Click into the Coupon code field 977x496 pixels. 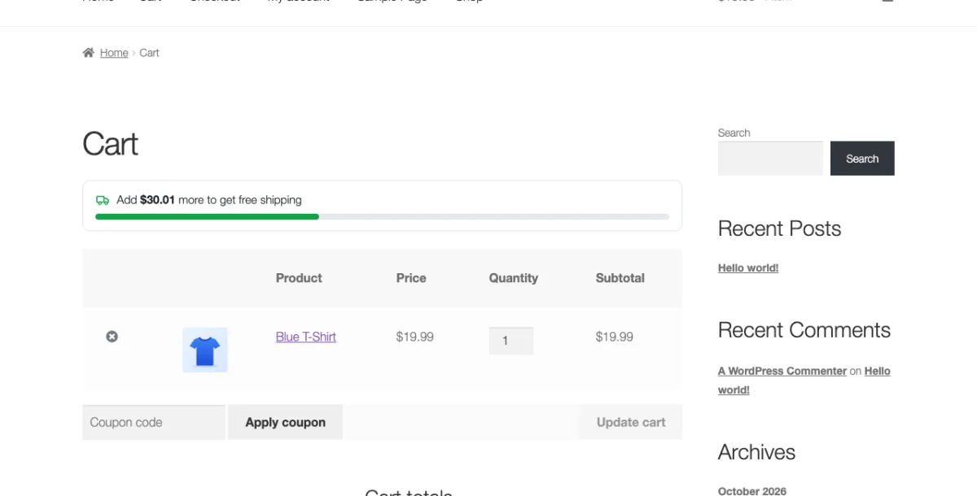[x=154, y=422]
